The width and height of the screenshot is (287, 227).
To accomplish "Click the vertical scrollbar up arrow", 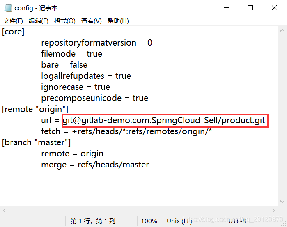I will 282,30.
